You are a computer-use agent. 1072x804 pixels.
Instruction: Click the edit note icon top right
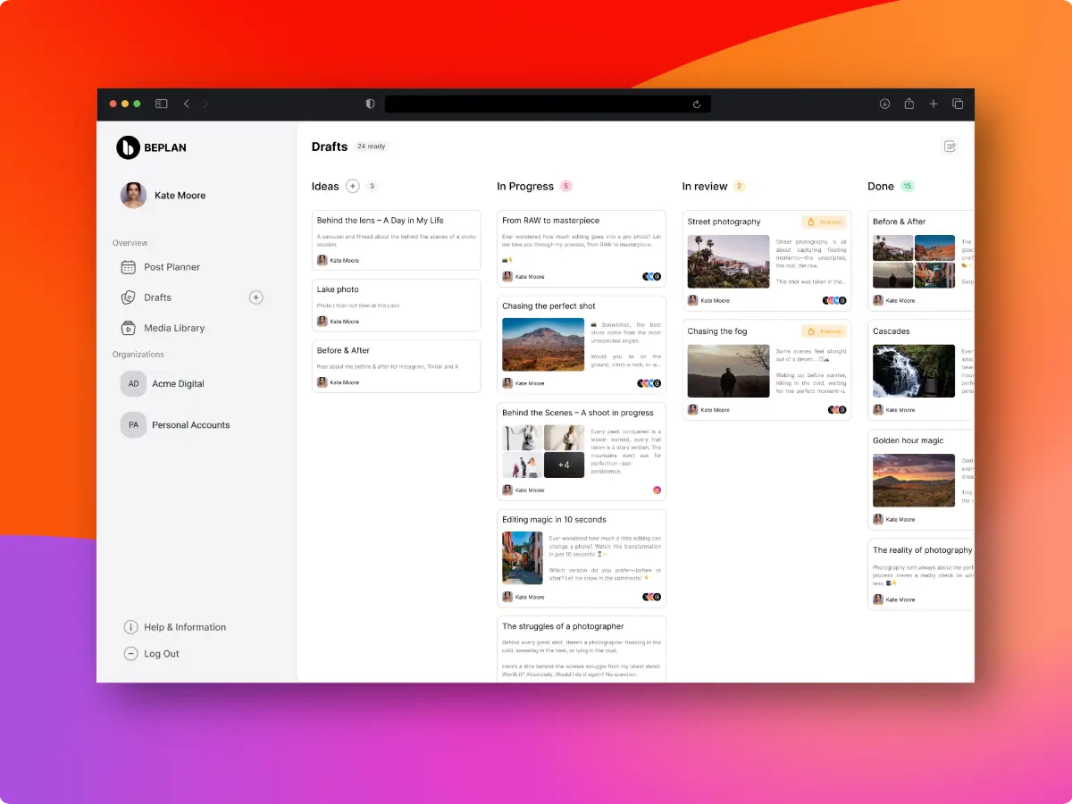950,147
